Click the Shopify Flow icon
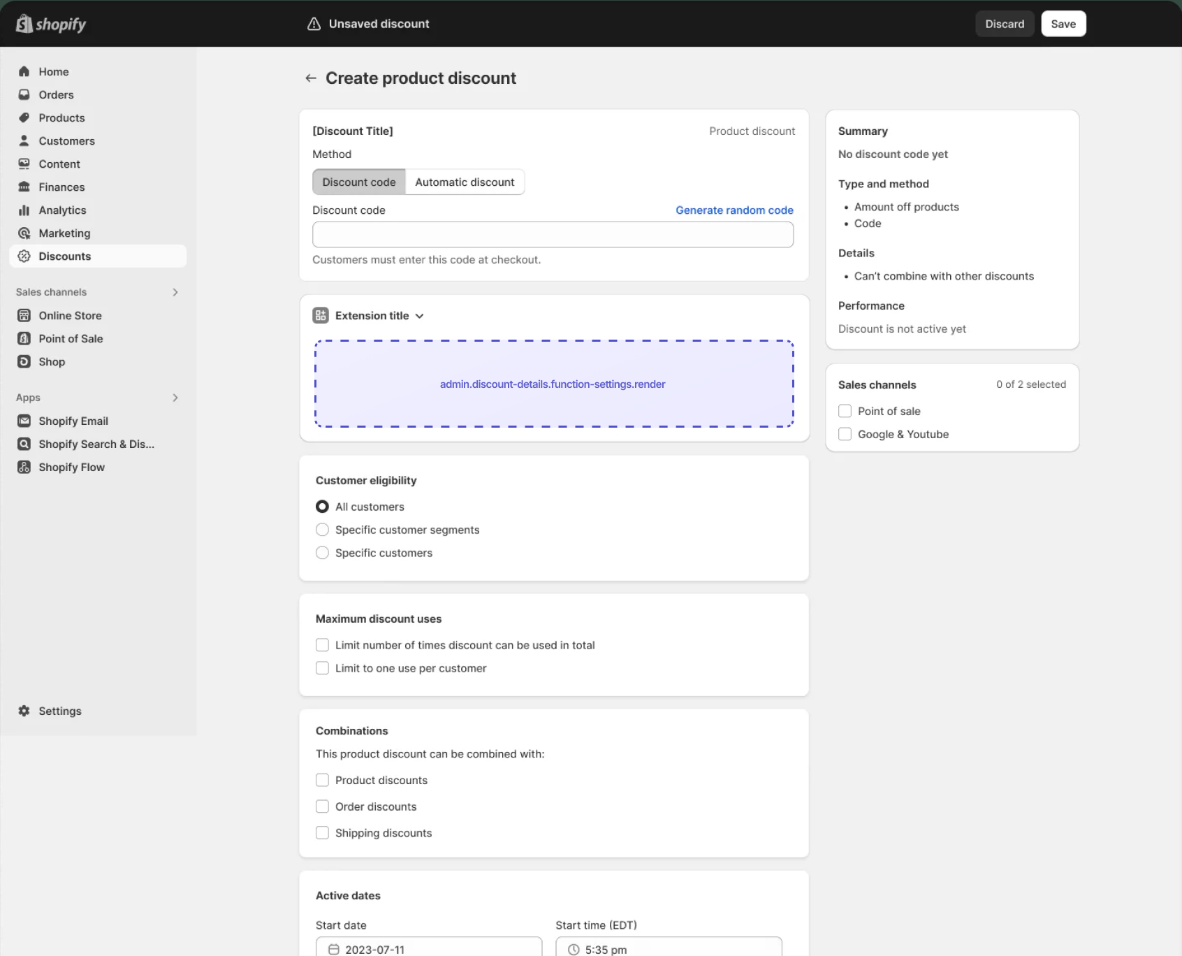Image resolution: width=1182 pixels, height=956 pixels. point(24,467)
